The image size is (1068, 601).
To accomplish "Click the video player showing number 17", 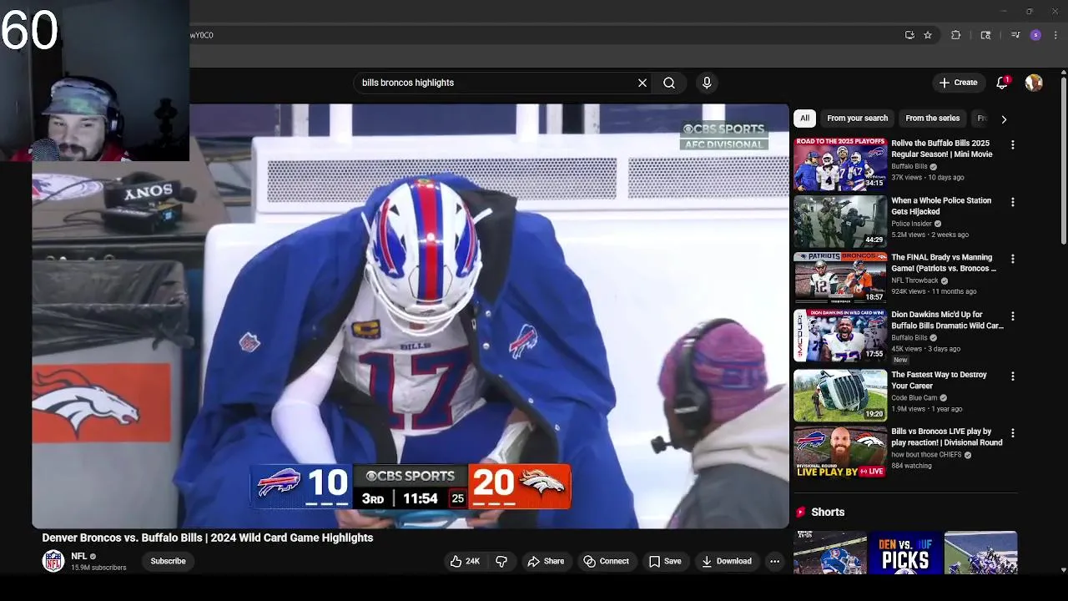I will [411, 316].
